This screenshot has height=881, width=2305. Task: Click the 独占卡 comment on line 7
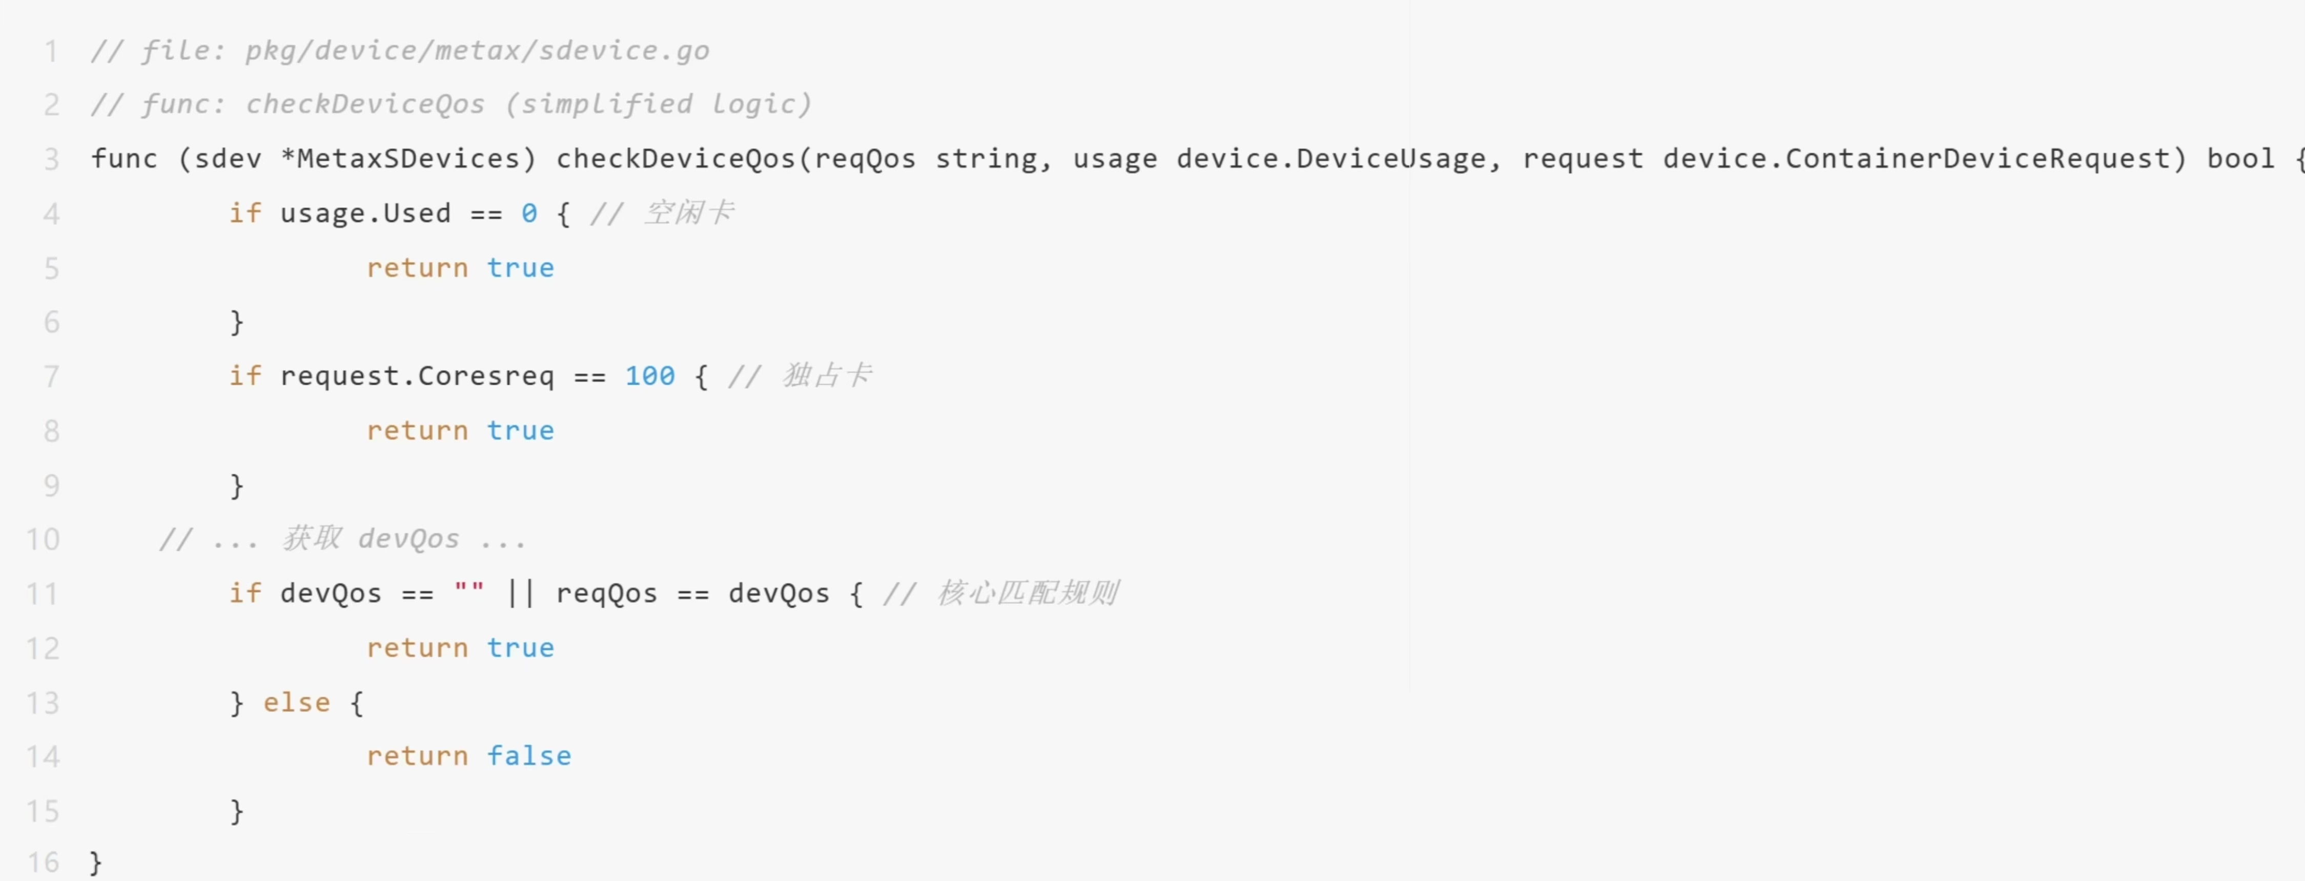tap(827, 375)
